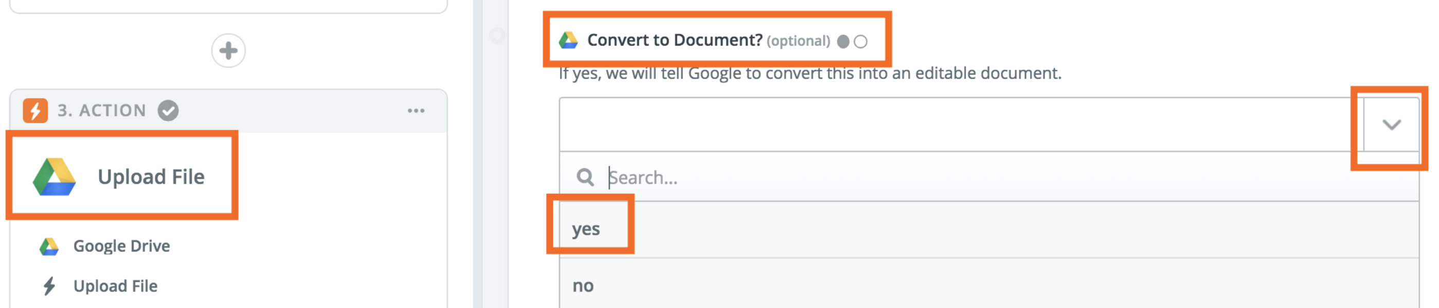The image size is (1439, 308).
Task: Click the orange lightning Action icon
Action: [x=35, y=110]
